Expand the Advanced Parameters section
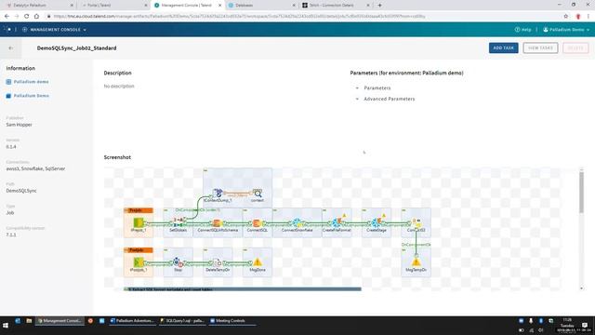Screen dimensions: 595x335 (x=386, y=99)
